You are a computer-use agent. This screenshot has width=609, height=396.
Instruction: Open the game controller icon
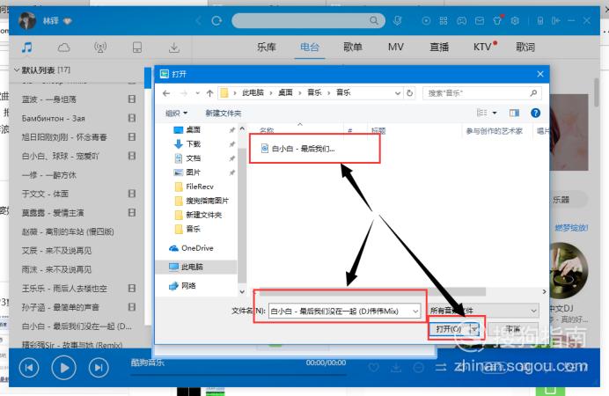[x=461, y=20]
